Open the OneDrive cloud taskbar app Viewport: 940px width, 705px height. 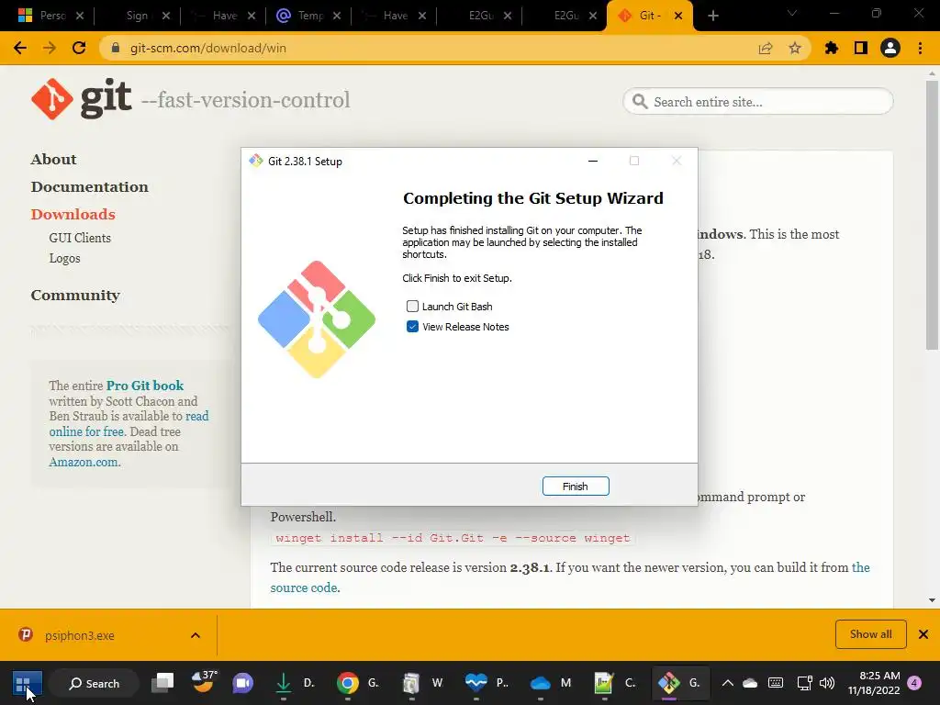point(540,683)
